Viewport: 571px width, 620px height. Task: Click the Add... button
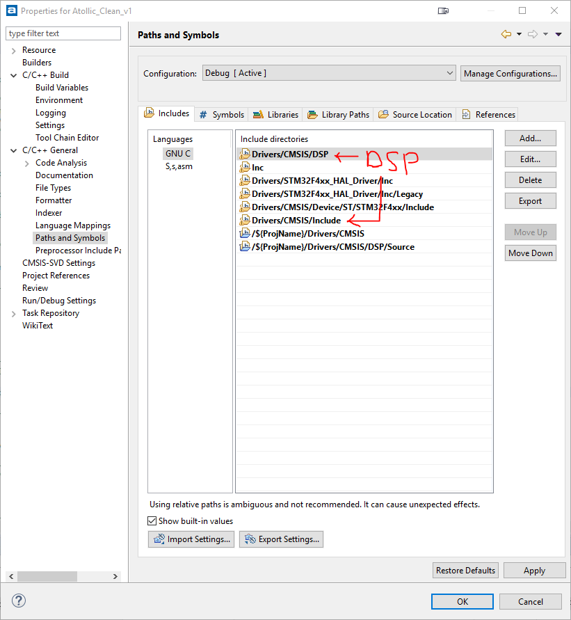click(x=530, y=138)
